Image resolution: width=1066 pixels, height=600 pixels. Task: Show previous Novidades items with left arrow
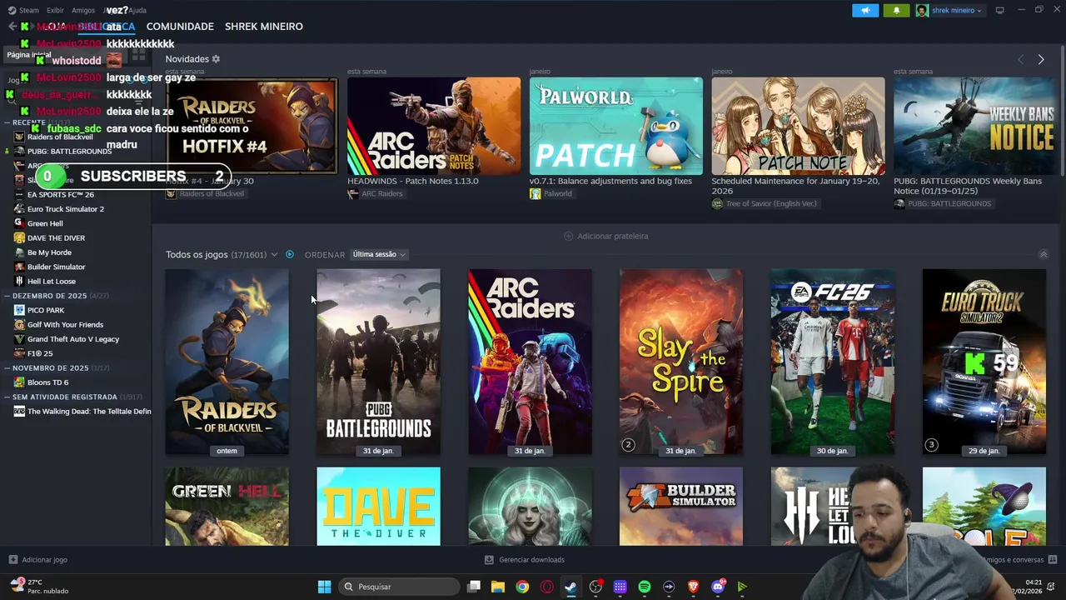click(x=1021, y=60)
